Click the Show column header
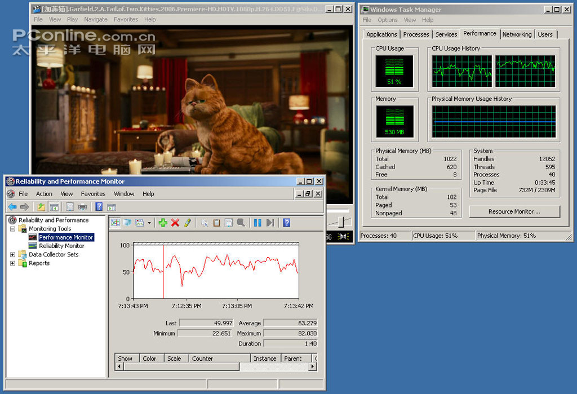The height and width of the screenshot is (394, 577). point(127,358)
